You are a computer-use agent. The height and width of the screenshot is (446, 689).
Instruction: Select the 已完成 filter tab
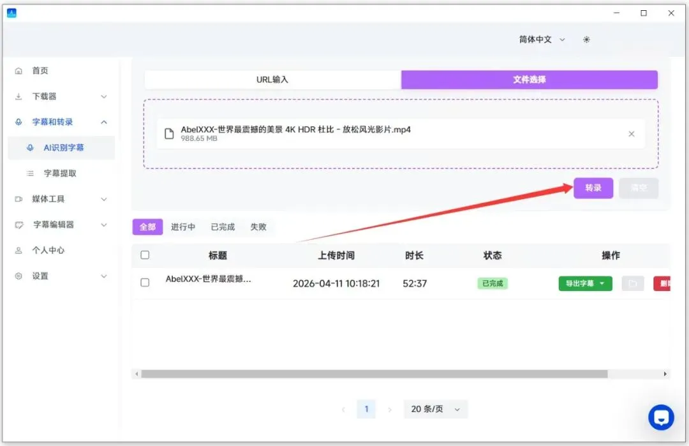tap(223, 227)
